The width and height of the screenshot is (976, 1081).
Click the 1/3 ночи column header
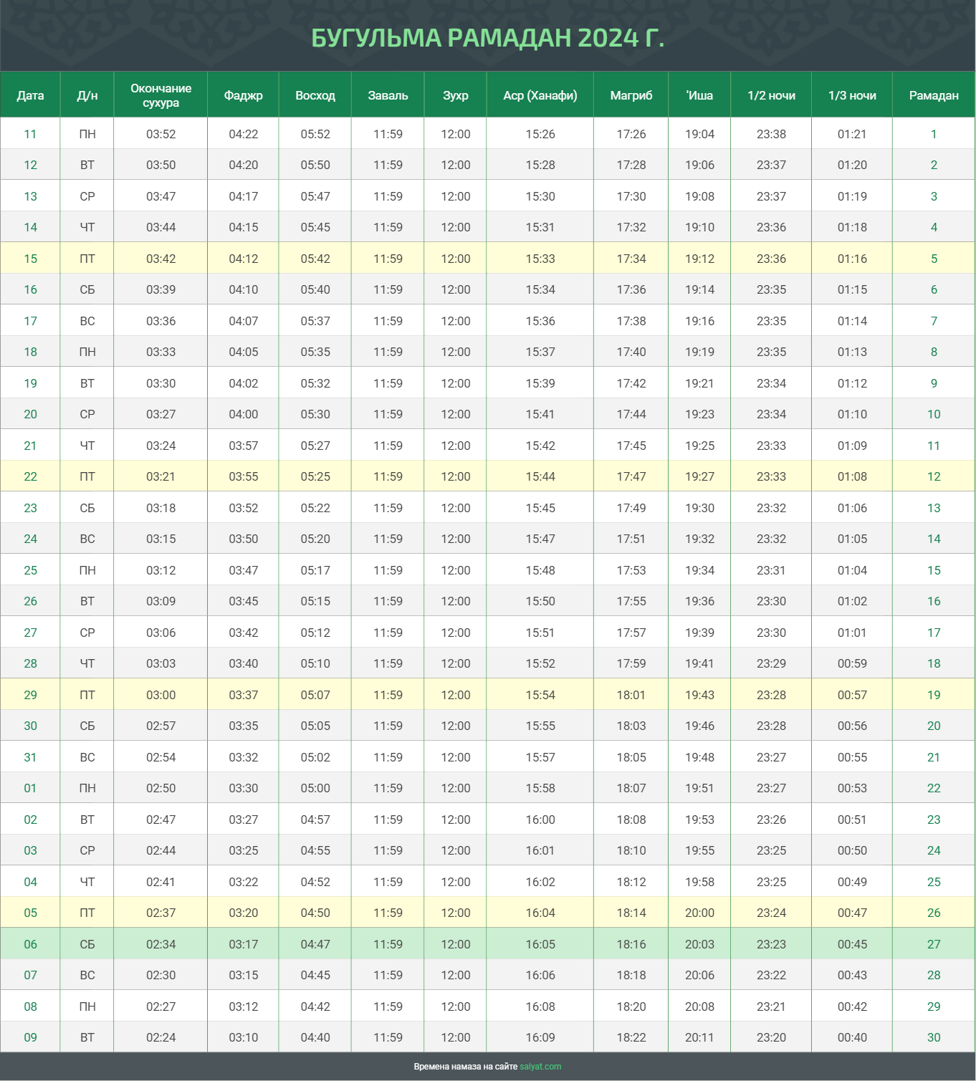[x=852, y=95]
